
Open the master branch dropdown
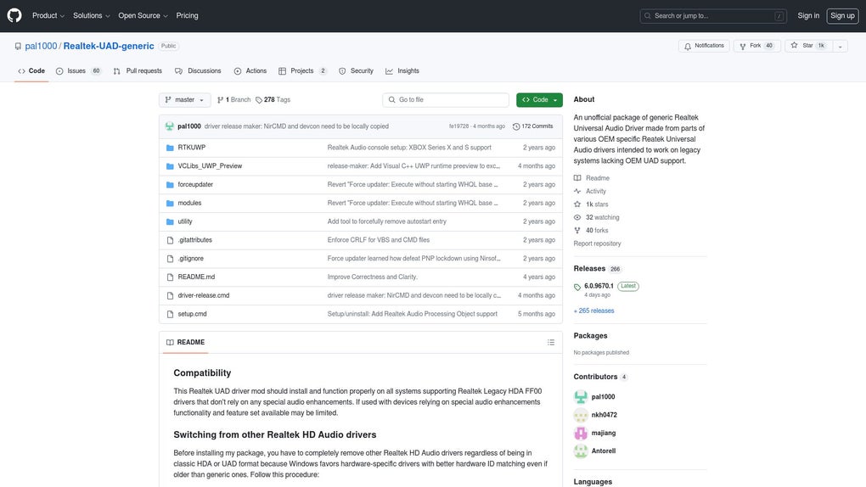coord(184,100)
